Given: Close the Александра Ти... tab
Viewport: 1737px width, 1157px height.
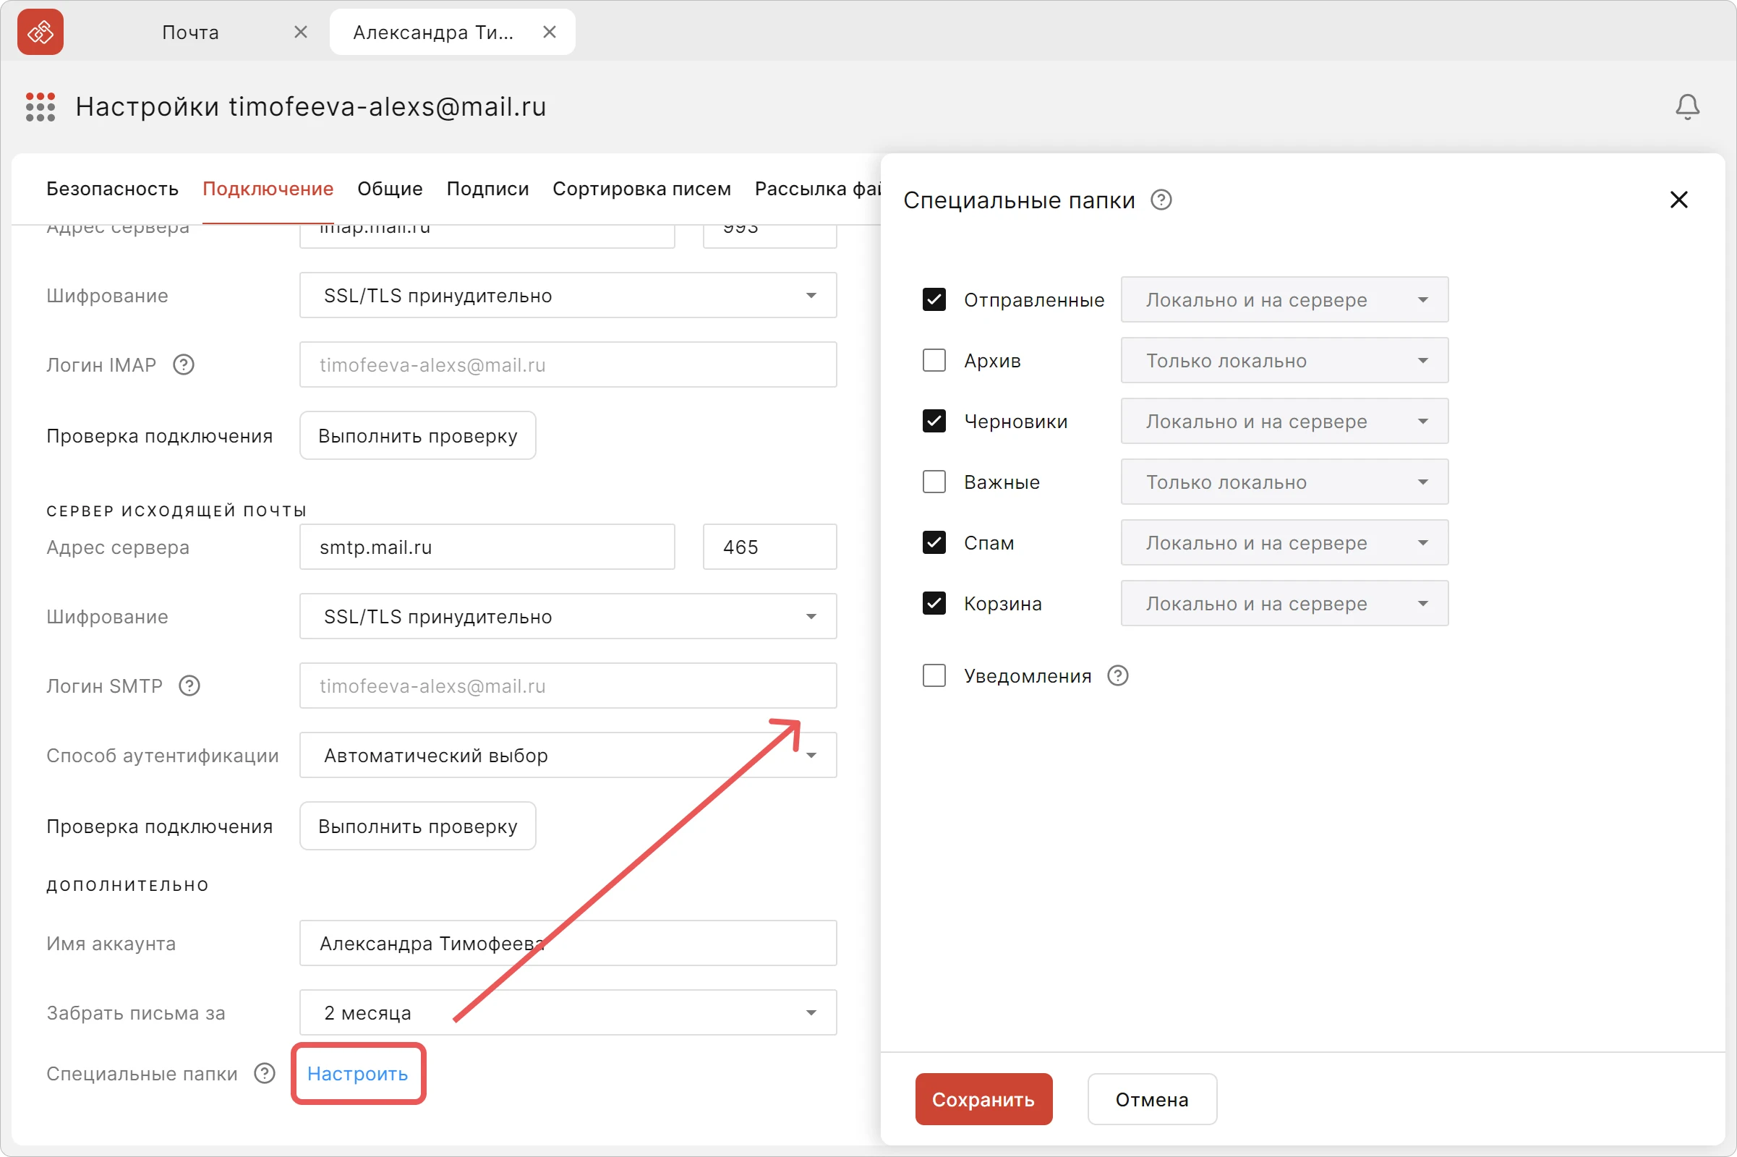Looking at the screenshot, I should tap(549, 32).
